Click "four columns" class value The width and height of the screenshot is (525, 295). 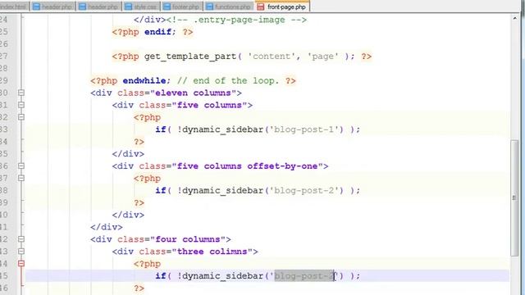coord(188,239)
